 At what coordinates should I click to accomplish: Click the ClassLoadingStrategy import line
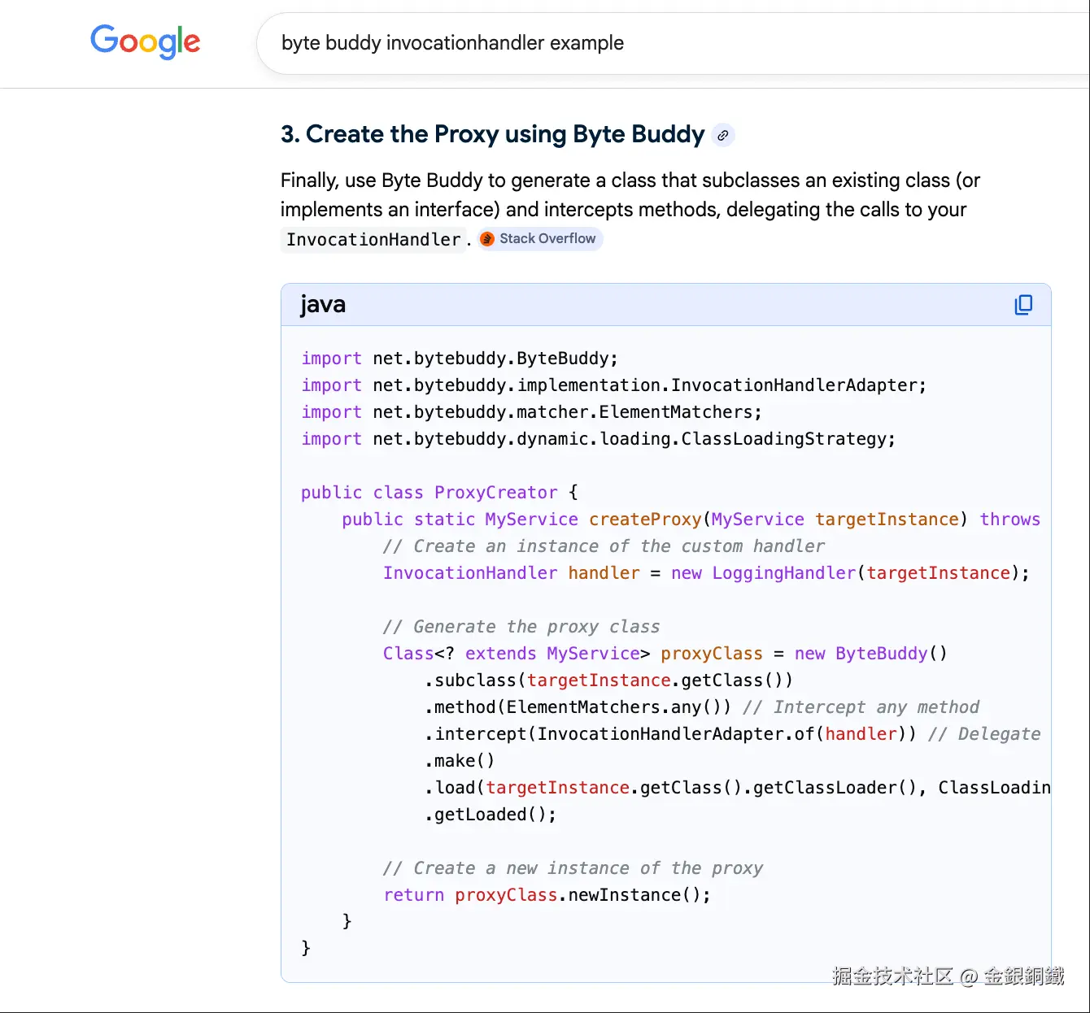click(x=598, y=439)
